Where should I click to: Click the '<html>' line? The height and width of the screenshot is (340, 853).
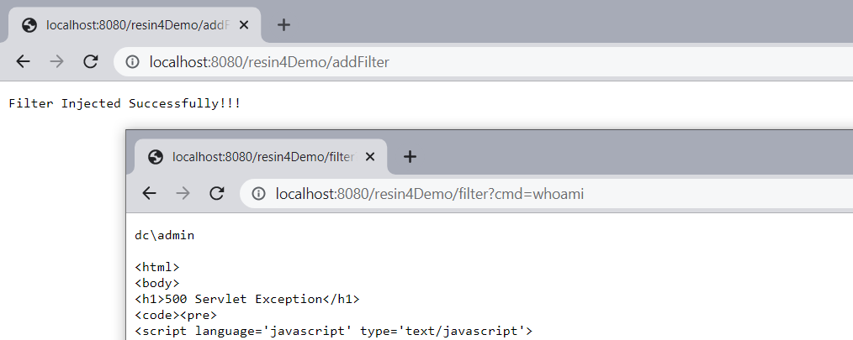point(157,267)
